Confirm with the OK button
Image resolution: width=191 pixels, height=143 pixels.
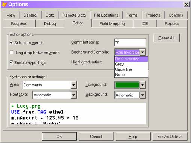point(59,137)
